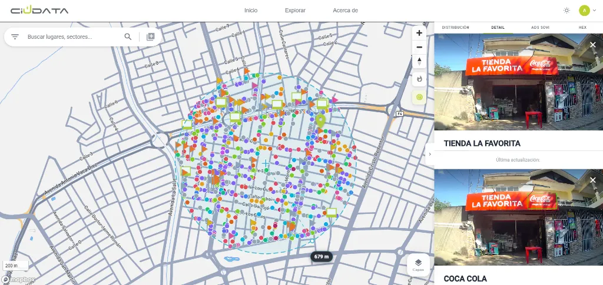Click the Mapbox logo link
Screen dimensions: 603x285
(x=18, y=280)
